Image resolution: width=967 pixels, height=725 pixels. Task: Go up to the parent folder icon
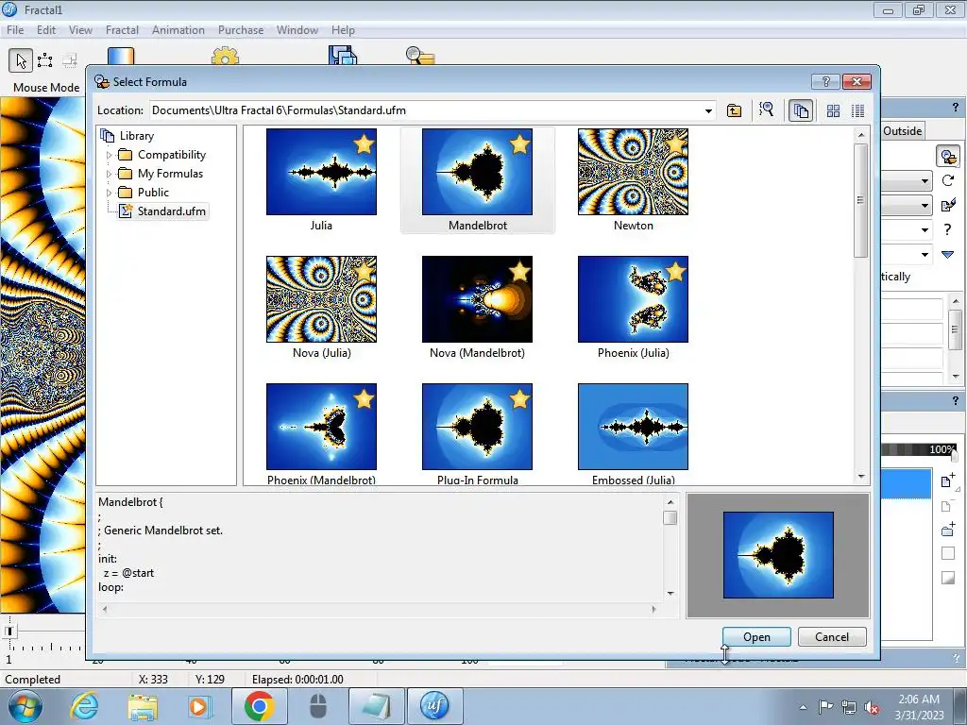[734, 111]
